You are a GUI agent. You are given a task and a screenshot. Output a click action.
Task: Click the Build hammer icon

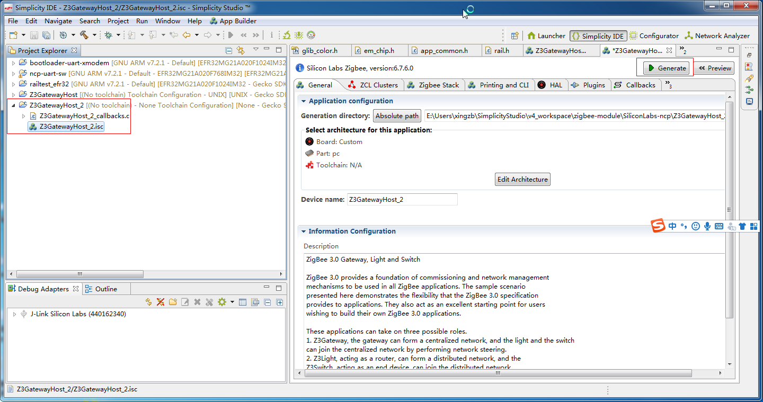[x=84, y=35]
